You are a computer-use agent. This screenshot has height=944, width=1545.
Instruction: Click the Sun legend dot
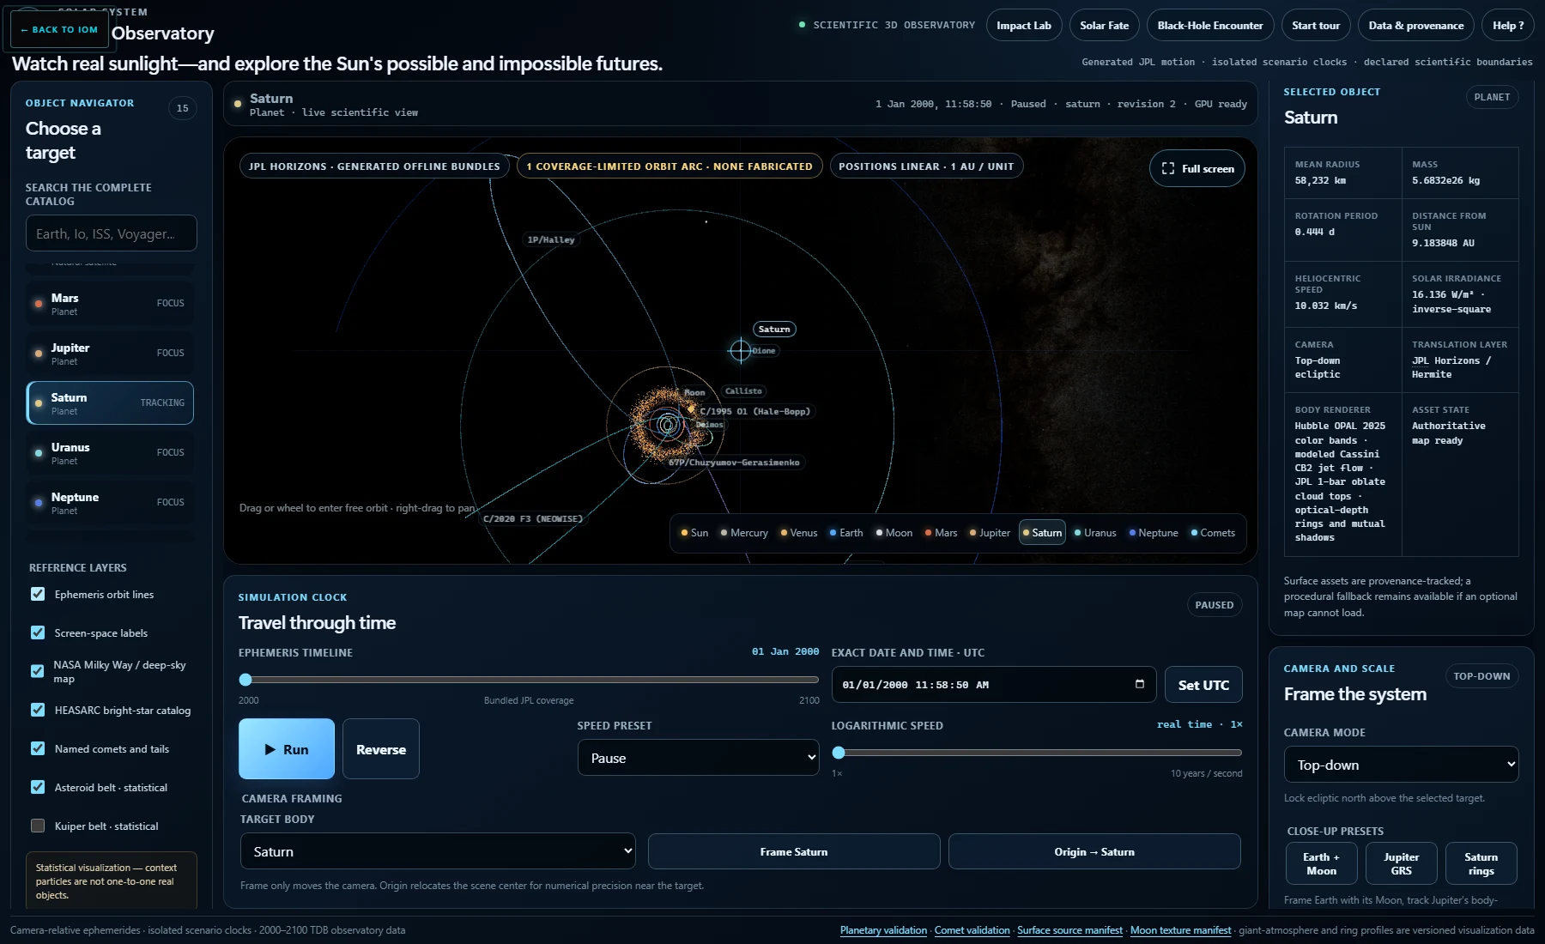pyautogui.click(x=684, y=533)
